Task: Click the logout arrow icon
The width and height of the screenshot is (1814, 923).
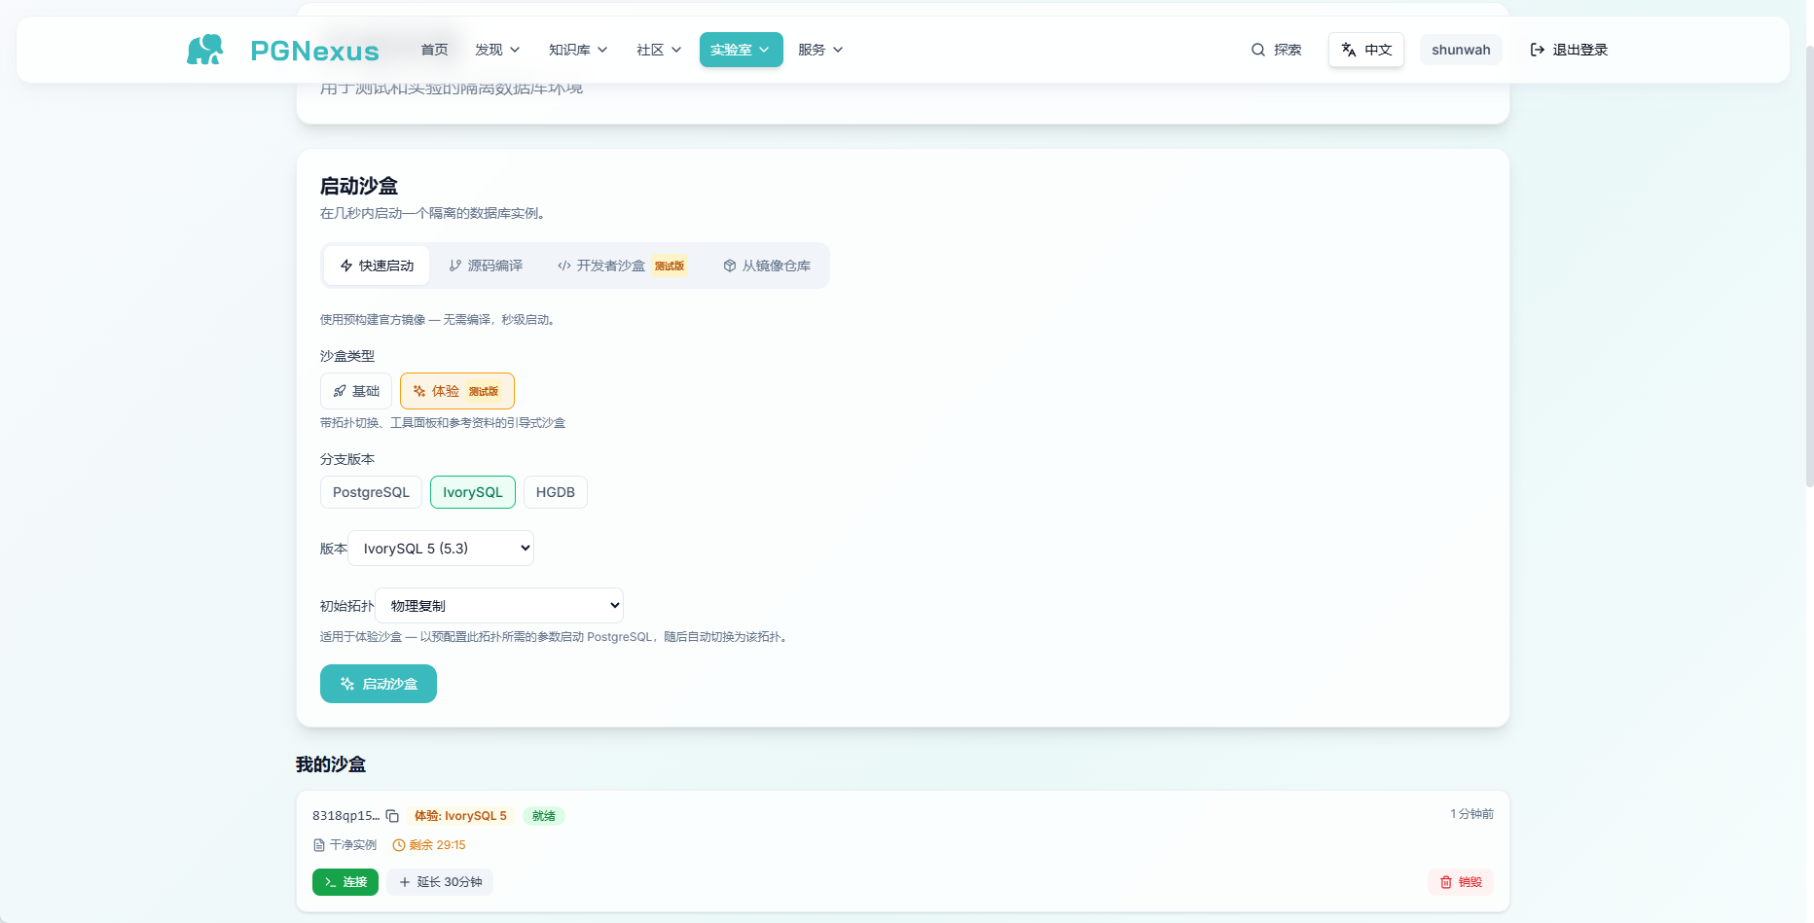Action: point(1538,50)
